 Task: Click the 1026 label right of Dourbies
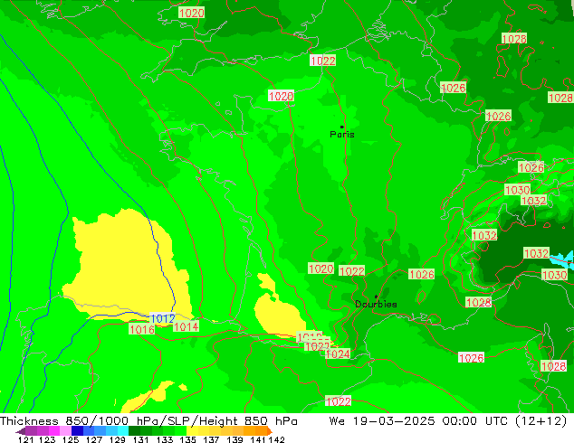click(x=421, y=274)
